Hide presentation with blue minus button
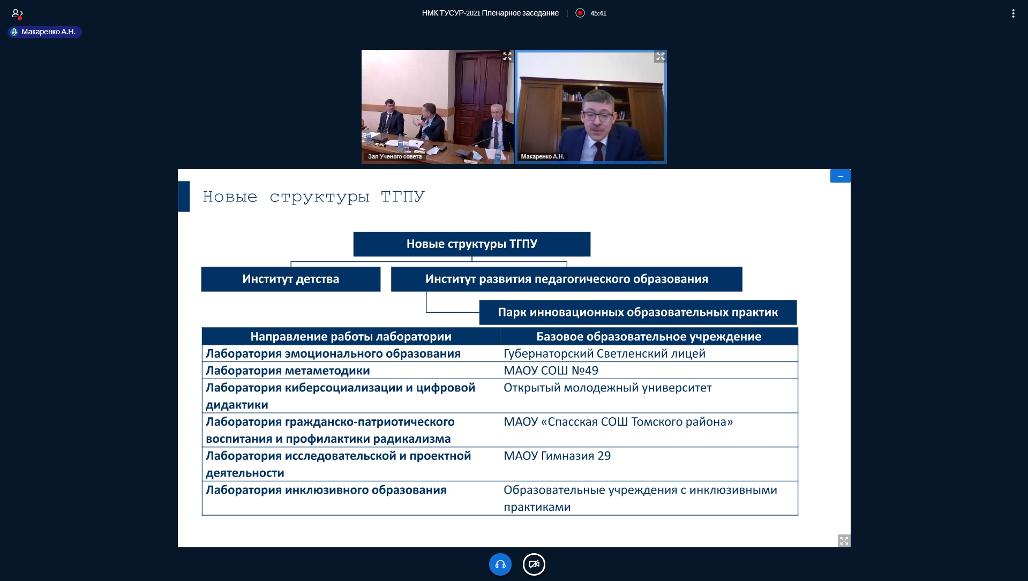This screenshot has height=581, width=1028. (x=840, y=176)
